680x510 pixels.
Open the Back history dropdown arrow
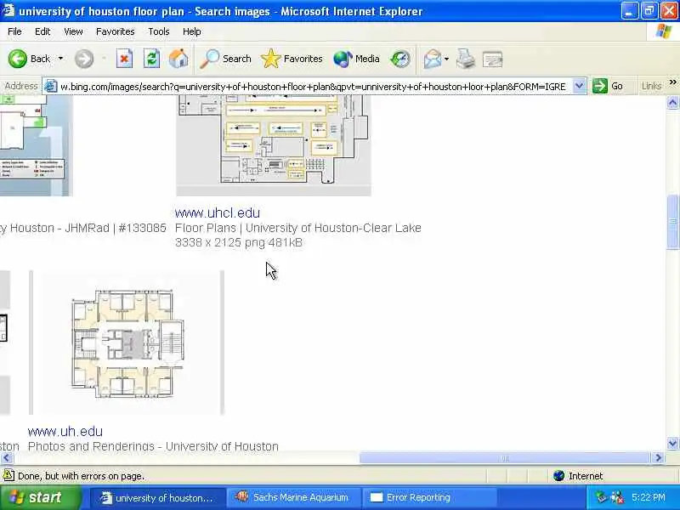[60, 59]
